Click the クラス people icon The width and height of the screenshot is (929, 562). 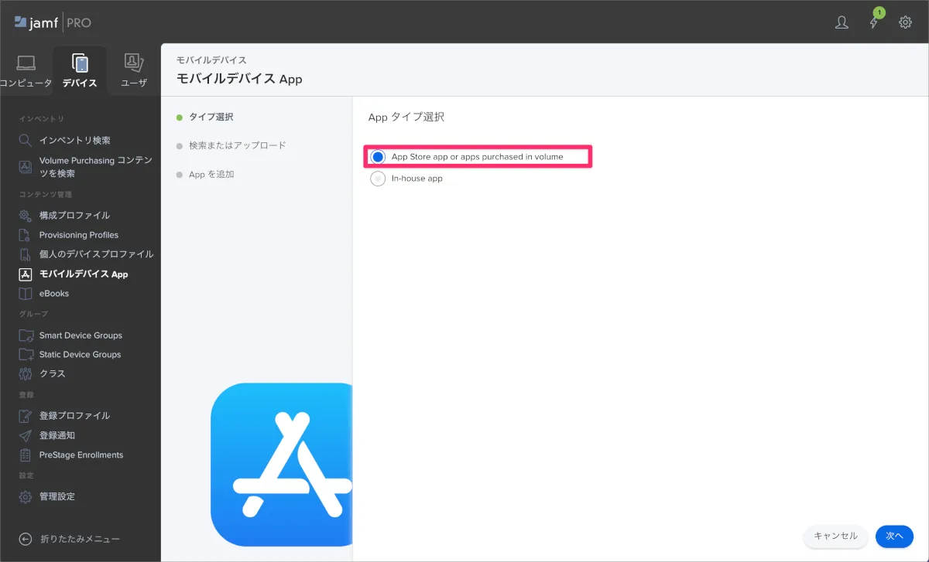[x=26, y=373]
